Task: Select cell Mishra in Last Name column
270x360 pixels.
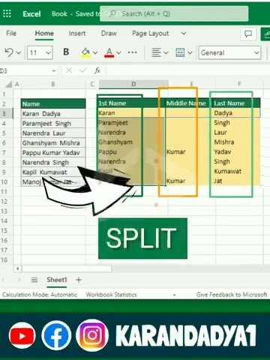Action: click(236, 142)
